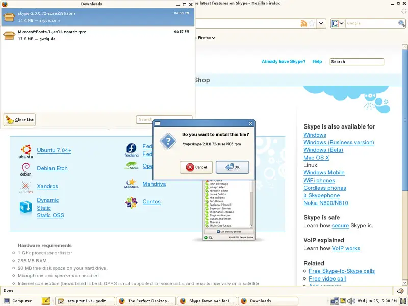This screenshot has width=408, height=306.
Task: Open the WiFi phones link
Action: [319, 180]
